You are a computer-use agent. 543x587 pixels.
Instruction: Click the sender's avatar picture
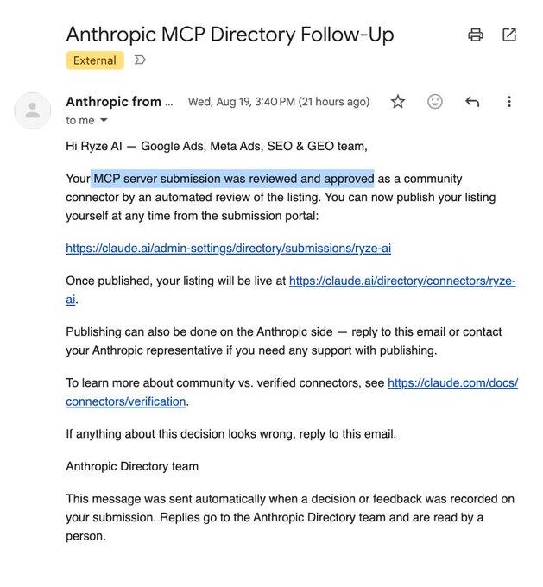[x=33, y=110]
